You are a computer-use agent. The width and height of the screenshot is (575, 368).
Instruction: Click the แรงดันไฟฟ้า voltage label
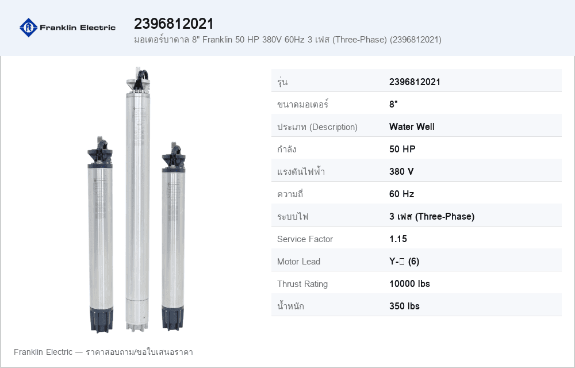[301, 171]
